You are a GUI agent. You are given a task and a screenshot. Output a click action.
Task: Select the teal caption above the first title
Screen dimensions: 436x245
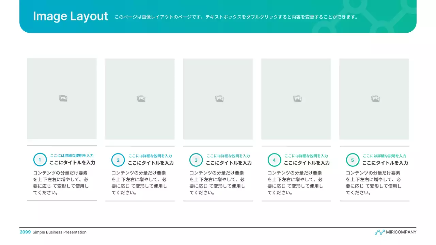click(x=72, y=156)
